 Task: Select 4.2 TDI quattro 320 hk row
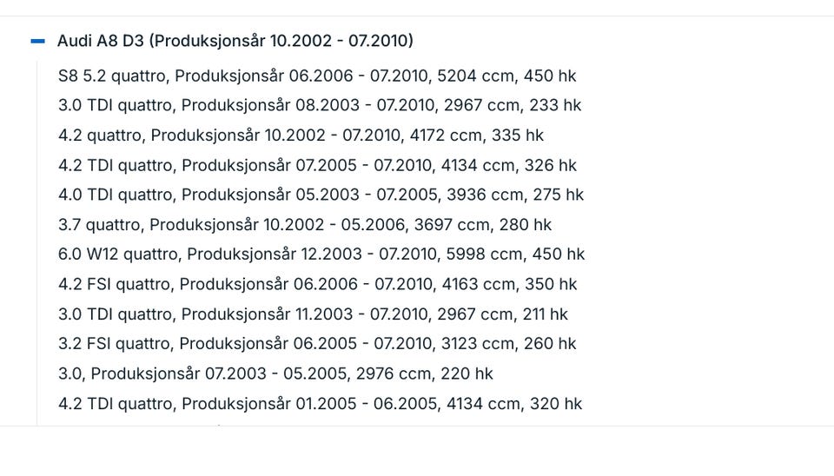click(x=321, y=404)
